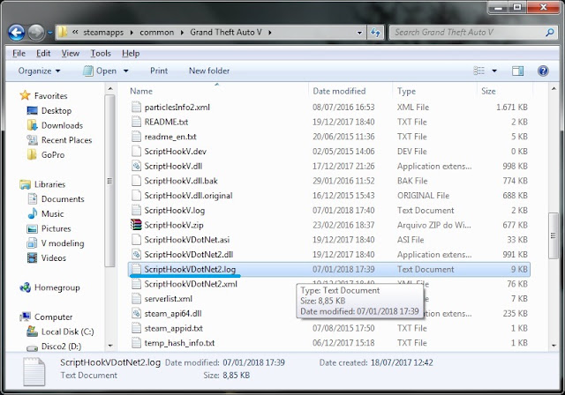Click Grand Theft Auto V breadcrumb segment
The height and width of the screenshot is (395, 565).
pos(226,33)
